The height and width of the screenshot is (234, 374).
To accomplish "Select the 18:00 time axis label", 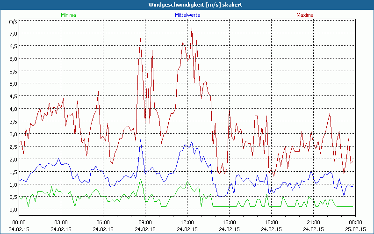I will [x=272, y=222].
